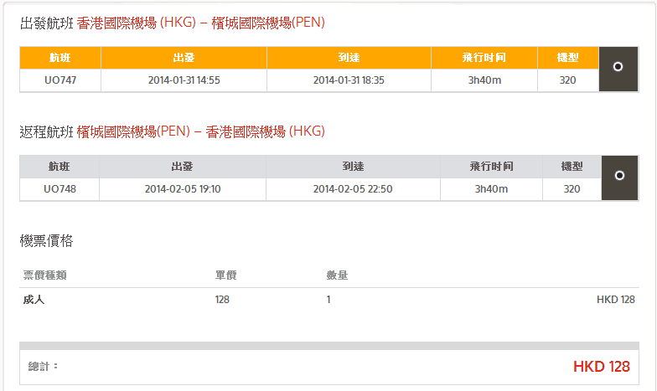Screen dimensions: 657x391
Task: Select the outbound flight UO747 radio button
Action: (x=618, y=67)
